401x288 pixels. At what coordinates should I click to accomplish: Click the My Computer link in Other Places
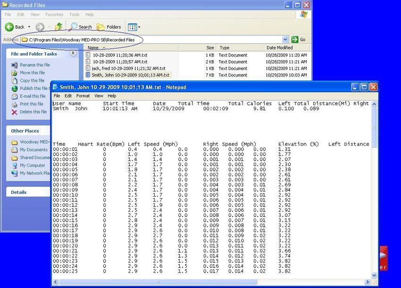coord(33,165)
